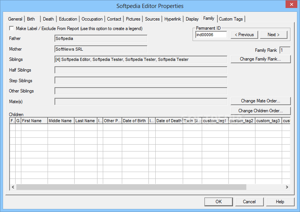Click the Other P... column header
The height and width of the screenshot is (212, 300).
[112, 121]
